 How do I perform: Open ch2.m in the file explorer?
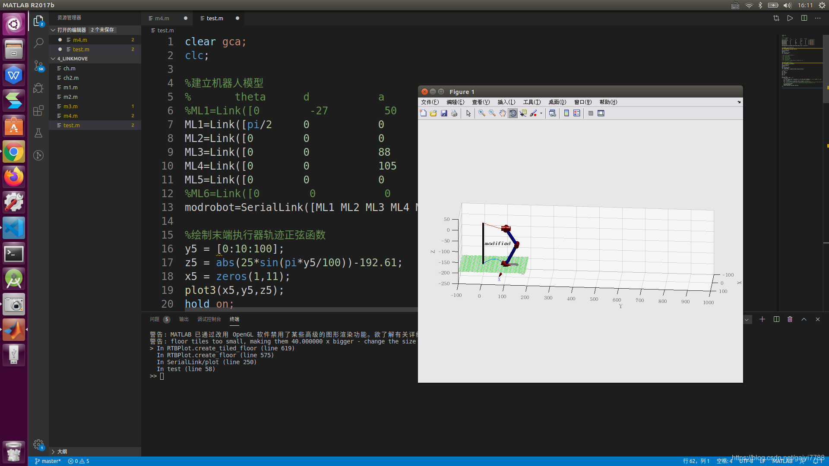point(95,78)
